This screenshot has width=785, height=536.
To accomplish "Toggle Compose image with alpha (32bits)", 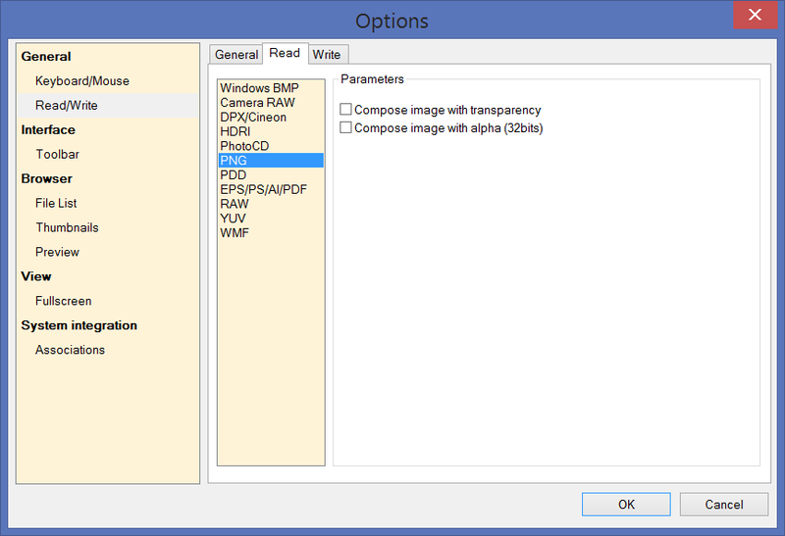I will [x=345, y=128].
